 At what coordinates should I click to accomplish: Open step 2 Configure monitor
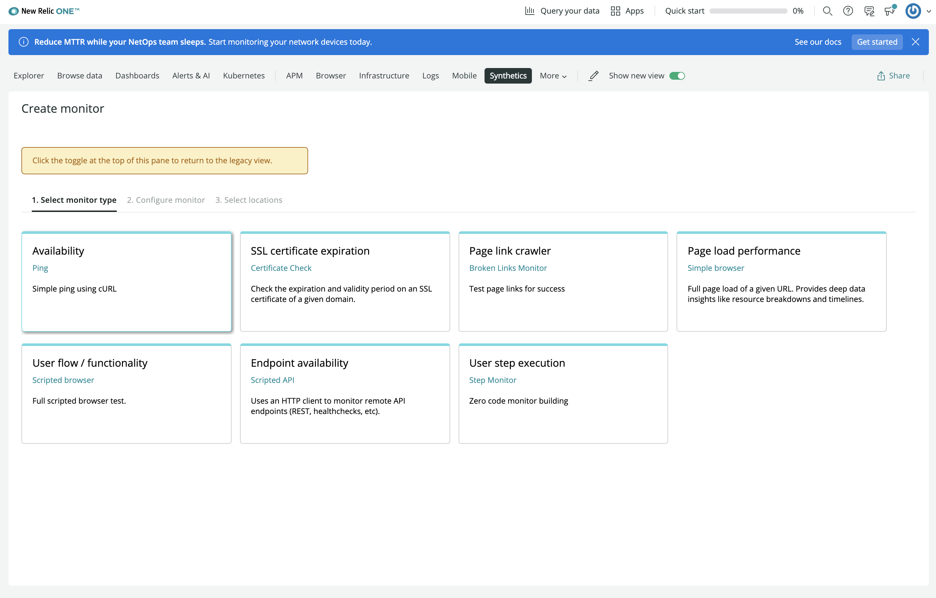166,200
